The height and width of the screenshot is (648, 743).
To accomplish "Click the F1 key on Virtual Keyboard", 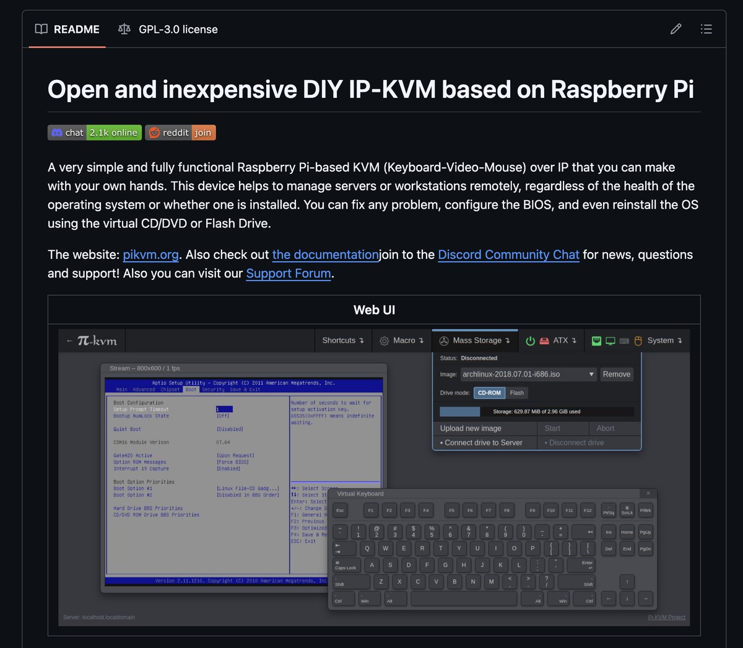I will [370, 510].
